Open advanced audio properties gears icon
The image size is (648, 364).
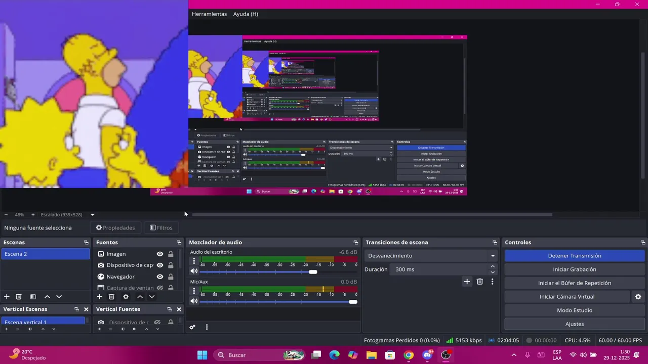pyautogui.click(x=192, y=327)
